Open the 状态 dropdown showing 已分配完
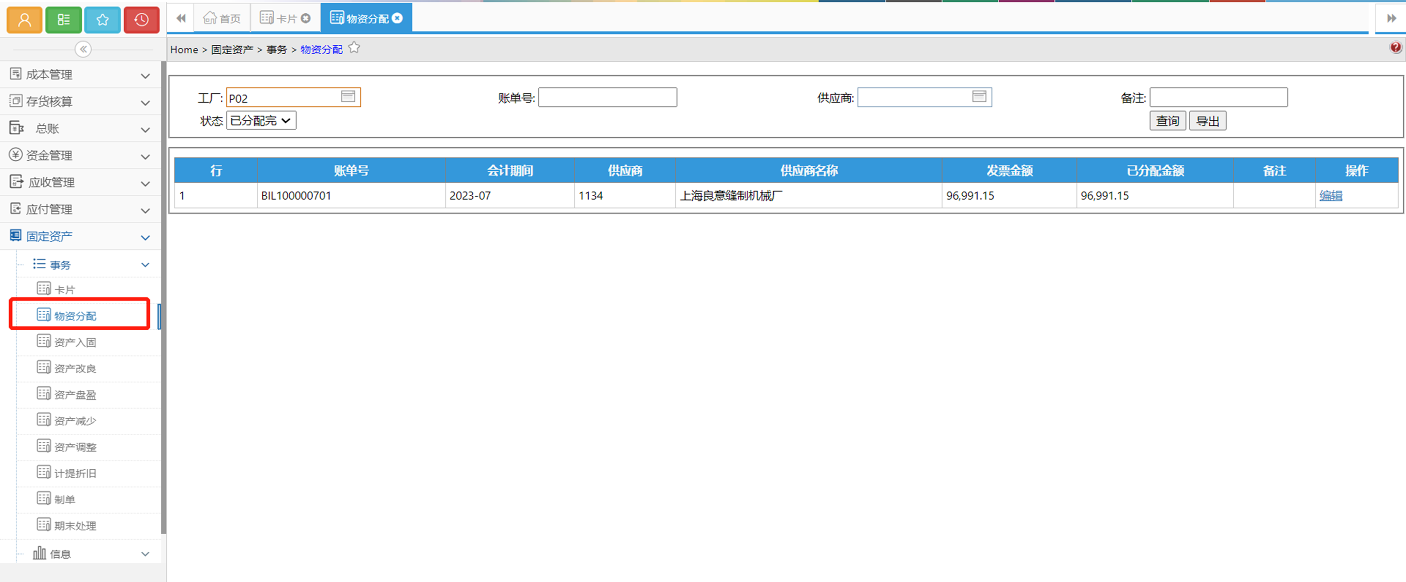 tap(261, 121)
